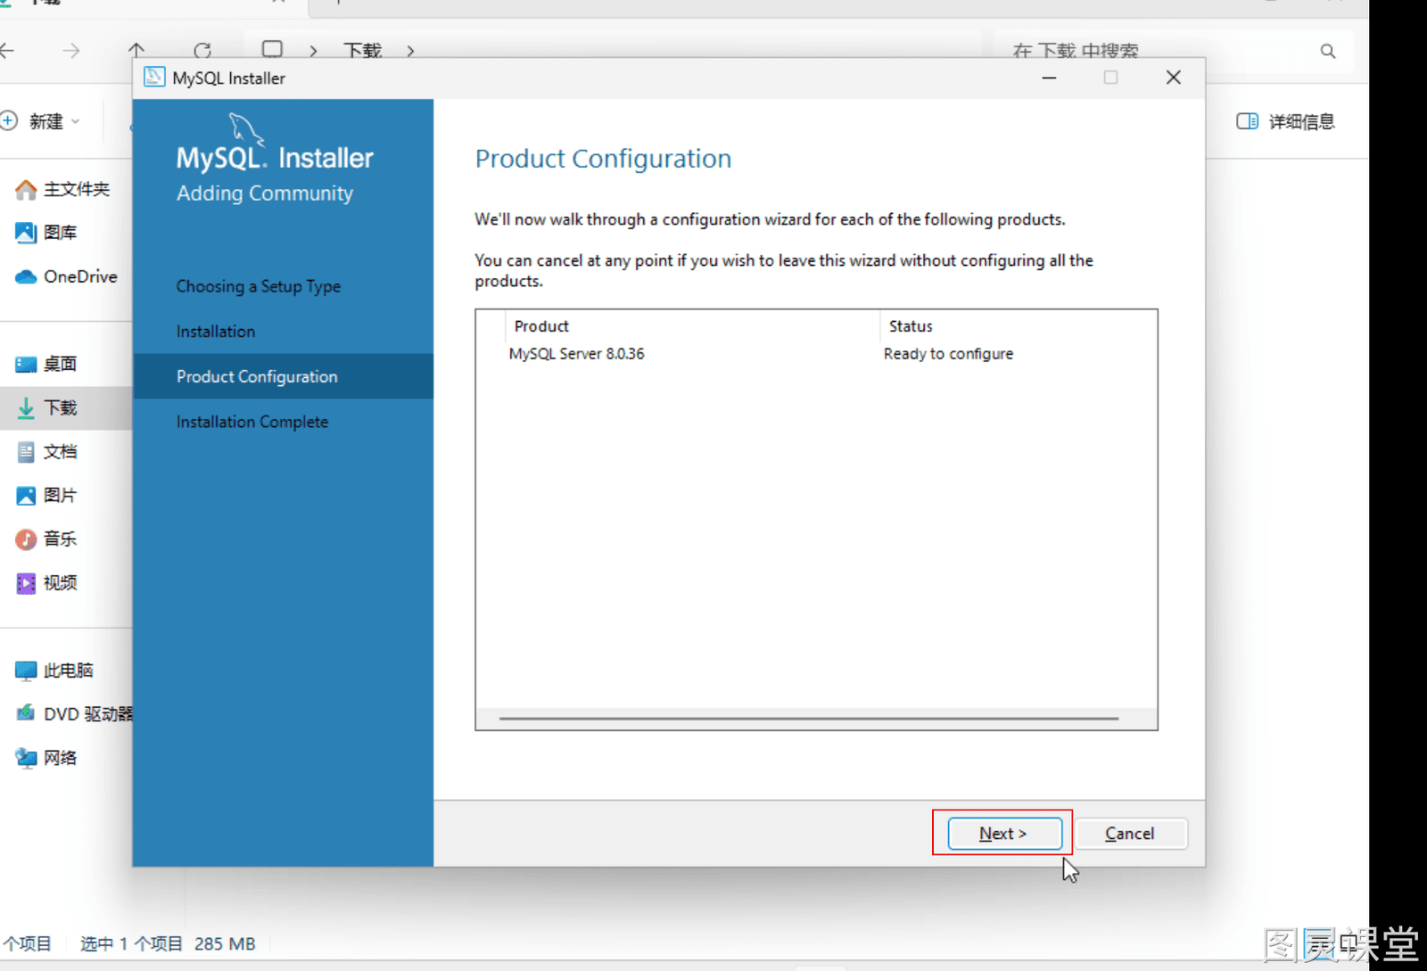Click the 桌面 desktop icon in Explorer

pyautogui.click(x=26, y=364)
